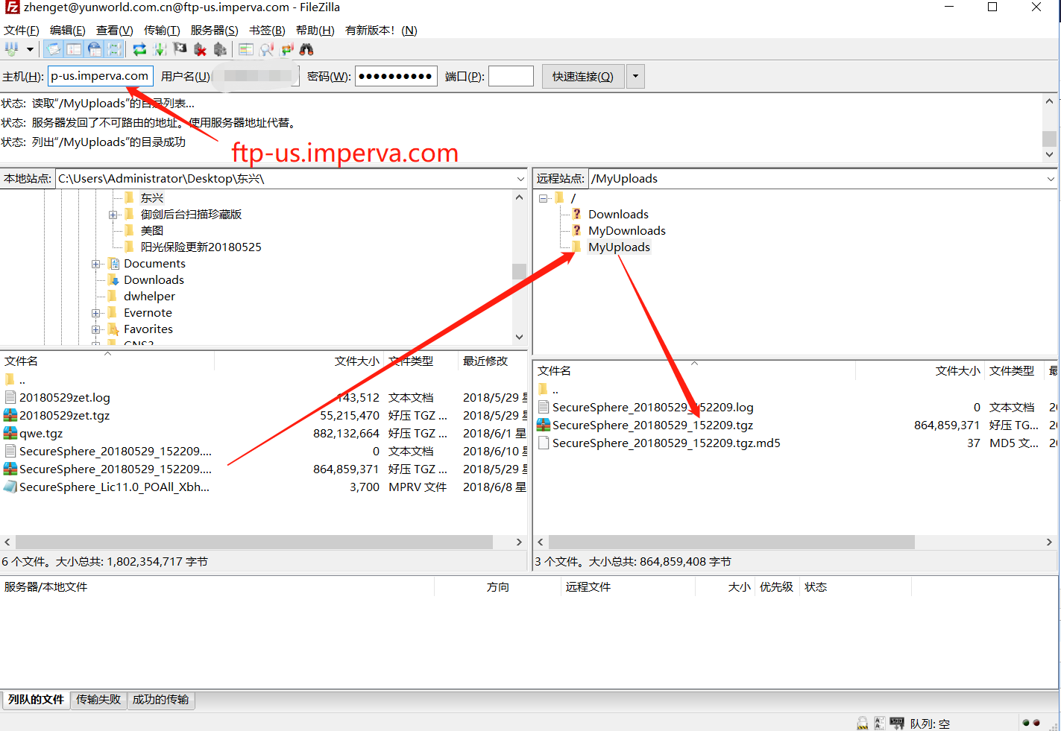Image resolution: width=1061 pixels, height=731 pixels.
Task: Click the 快速连接(Q) button
Action: click(582, 76)
